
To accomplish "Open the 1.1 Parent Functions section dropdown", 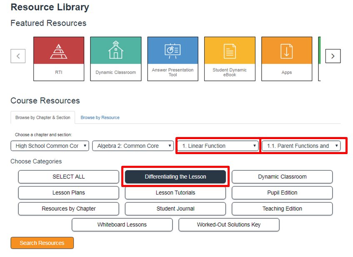I will 302,146.
